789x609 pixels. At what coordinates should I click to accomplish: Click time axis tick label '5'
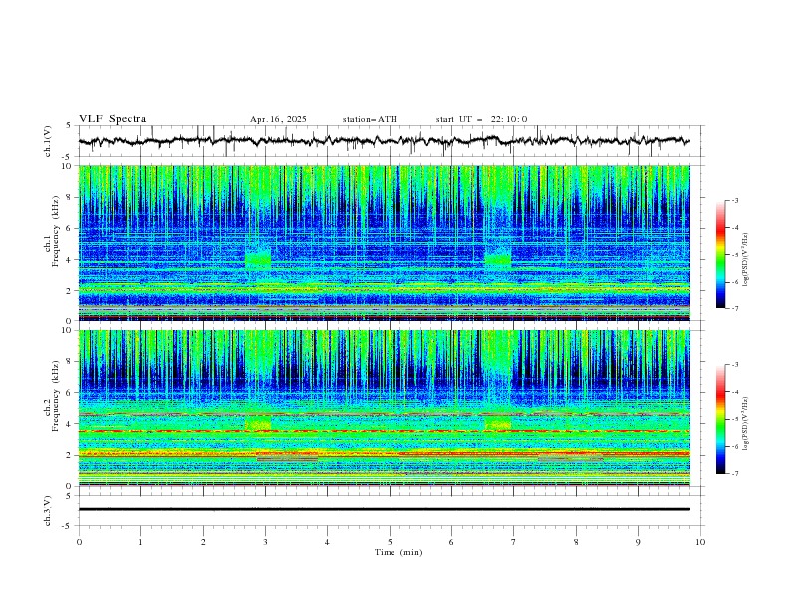[x=390, y=542]
